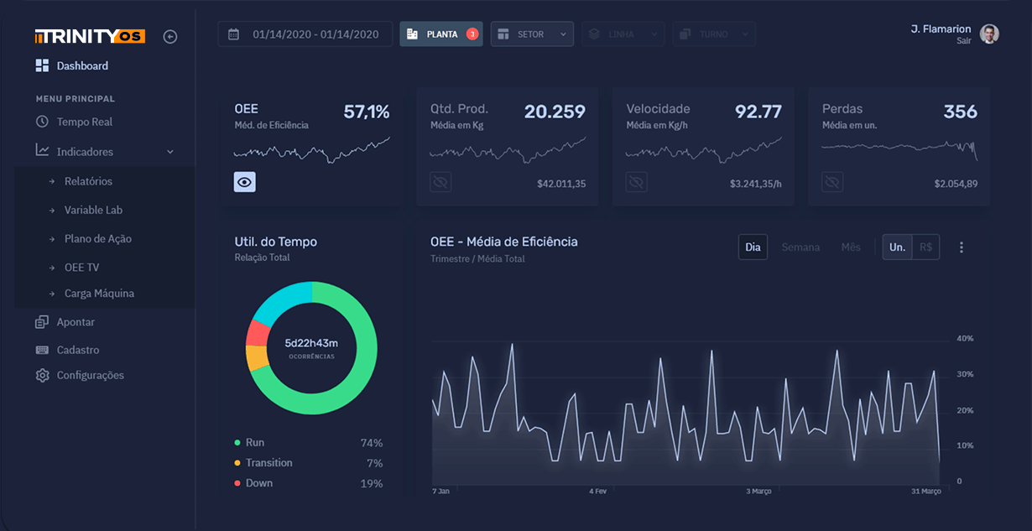
Task: Click the layers icon on Linha dropdown
Action: 594,34
